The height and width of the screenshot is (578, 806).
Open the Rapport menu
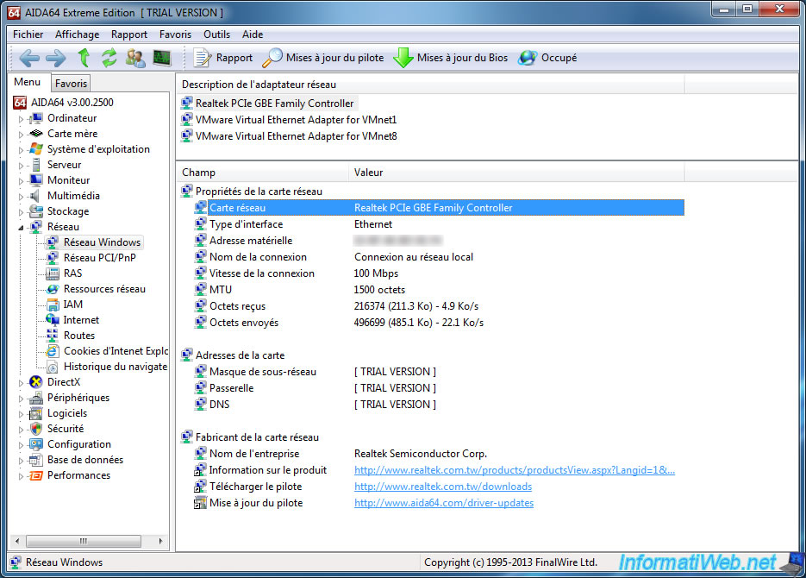click(129, 35)
